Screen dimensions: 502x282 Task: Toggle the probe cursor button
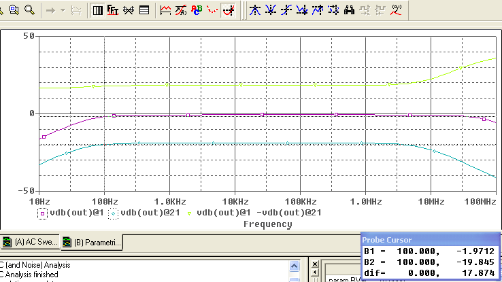point(229,10)
